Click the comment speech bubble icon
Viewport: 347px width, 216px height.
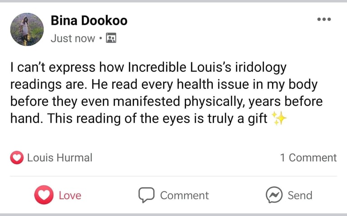146,195
